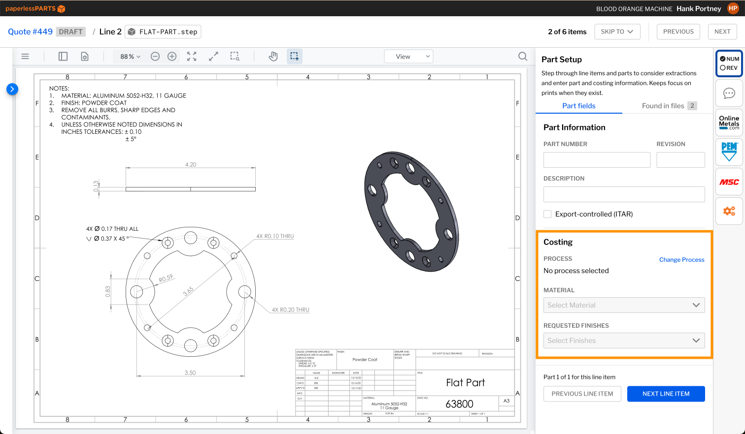Select the marquee zoom tool
Image resolution: width=745 pixels, height=434 pixels.
[x=235, y=57]
